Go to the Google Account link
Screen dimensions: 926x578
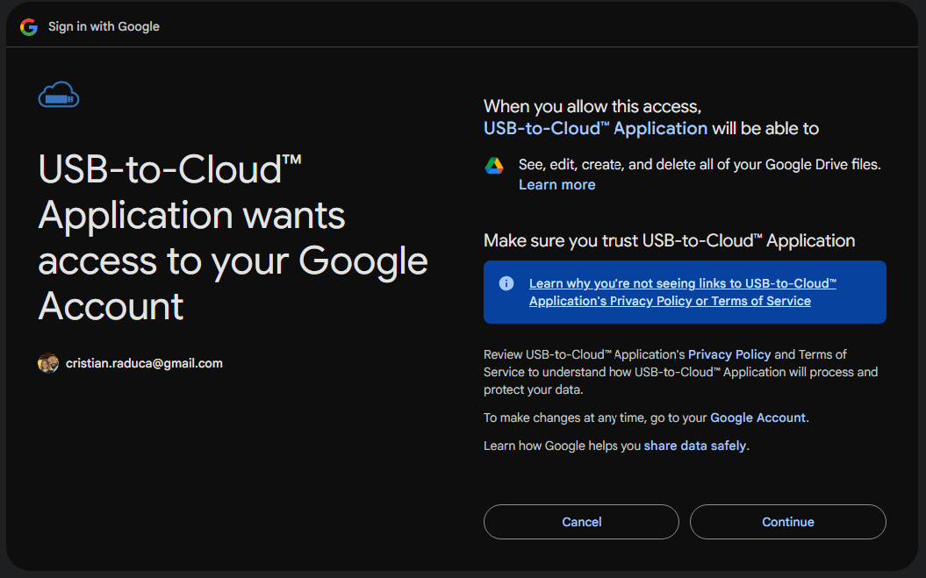click(757, 417)
